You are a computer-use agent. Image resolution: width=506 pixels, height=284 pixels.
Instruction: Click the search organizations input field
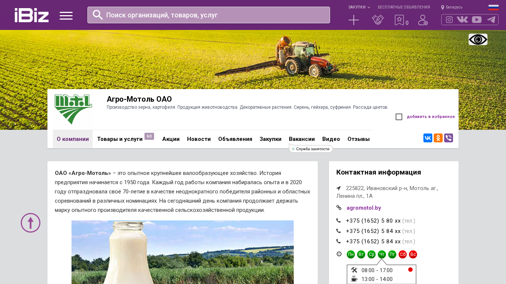[209, 15]
